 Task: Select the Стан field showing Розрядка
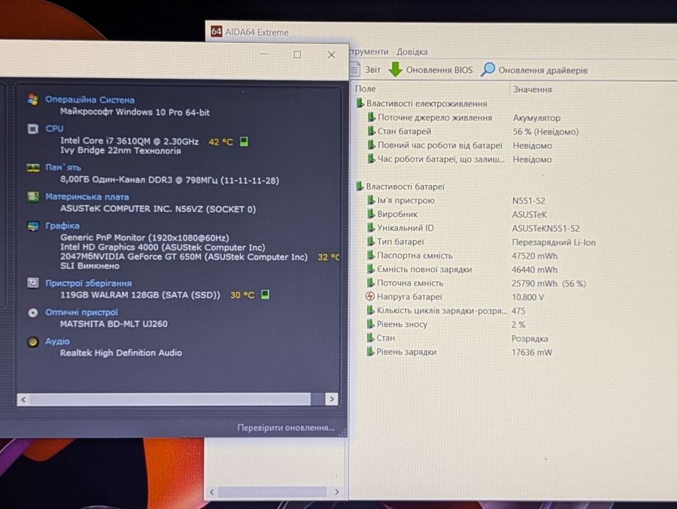[x=457, y=338]
